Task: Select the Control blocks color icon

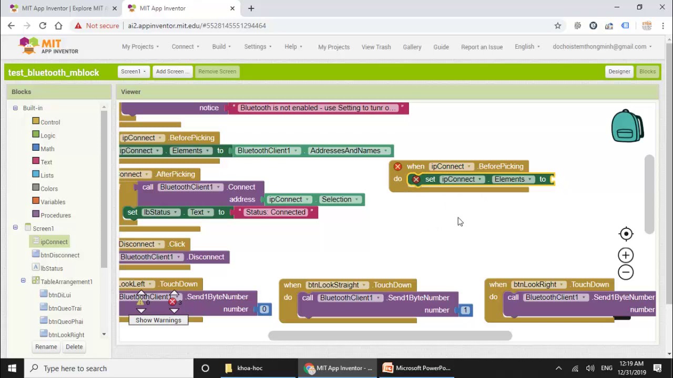Action: point(36,121)
